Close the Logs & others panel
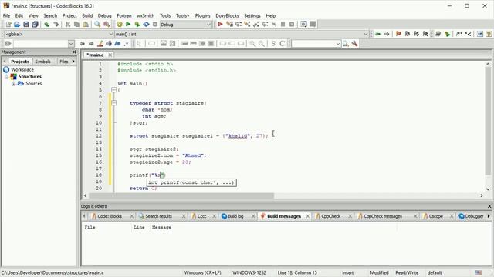 click(489, 206)
